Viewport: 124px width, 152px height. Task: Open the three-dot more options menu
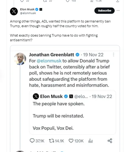(x=118, y=11)
